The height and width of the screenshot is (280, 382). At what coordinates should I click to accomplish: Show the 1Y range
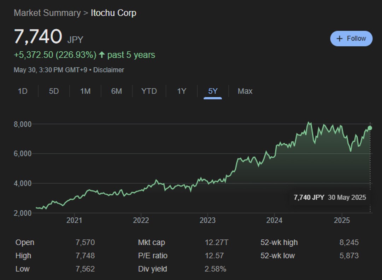tap(182, 91)
